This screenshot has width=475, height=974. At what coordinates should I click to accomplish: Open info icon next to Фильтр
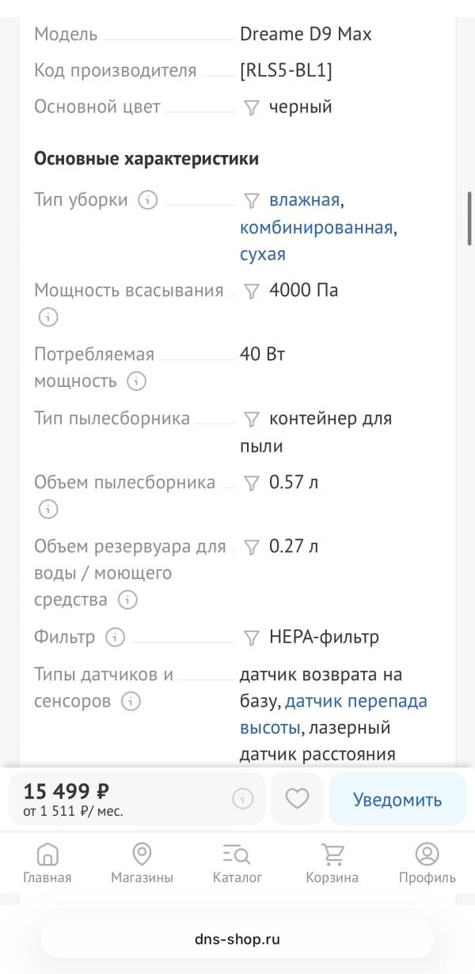coord(116,637)
